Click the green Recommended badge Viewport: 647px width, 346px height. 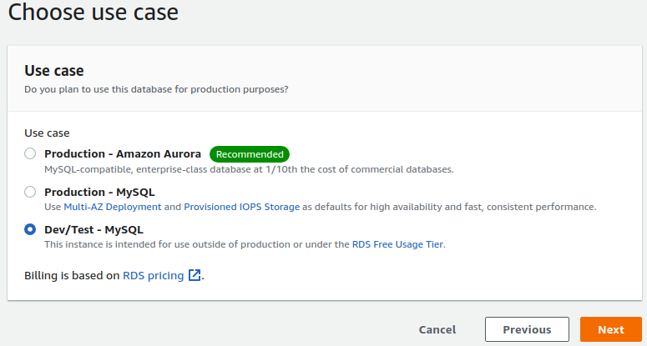[x=249, y=154]
